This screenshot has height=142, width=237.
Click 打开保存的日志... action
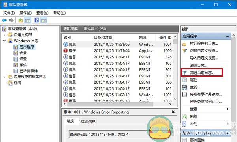coord(204,44)
